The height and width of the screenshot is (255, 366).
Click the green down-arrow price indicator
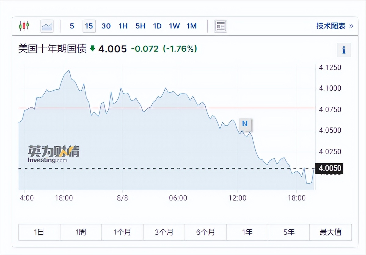point(93,48)
